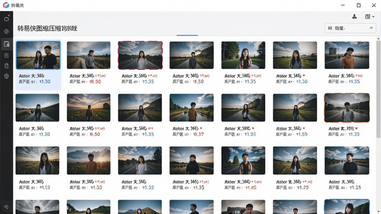This screenshot has height=214, width=381.
Task: Click the arrow icon inside the filter box
Action: (371, 28)
